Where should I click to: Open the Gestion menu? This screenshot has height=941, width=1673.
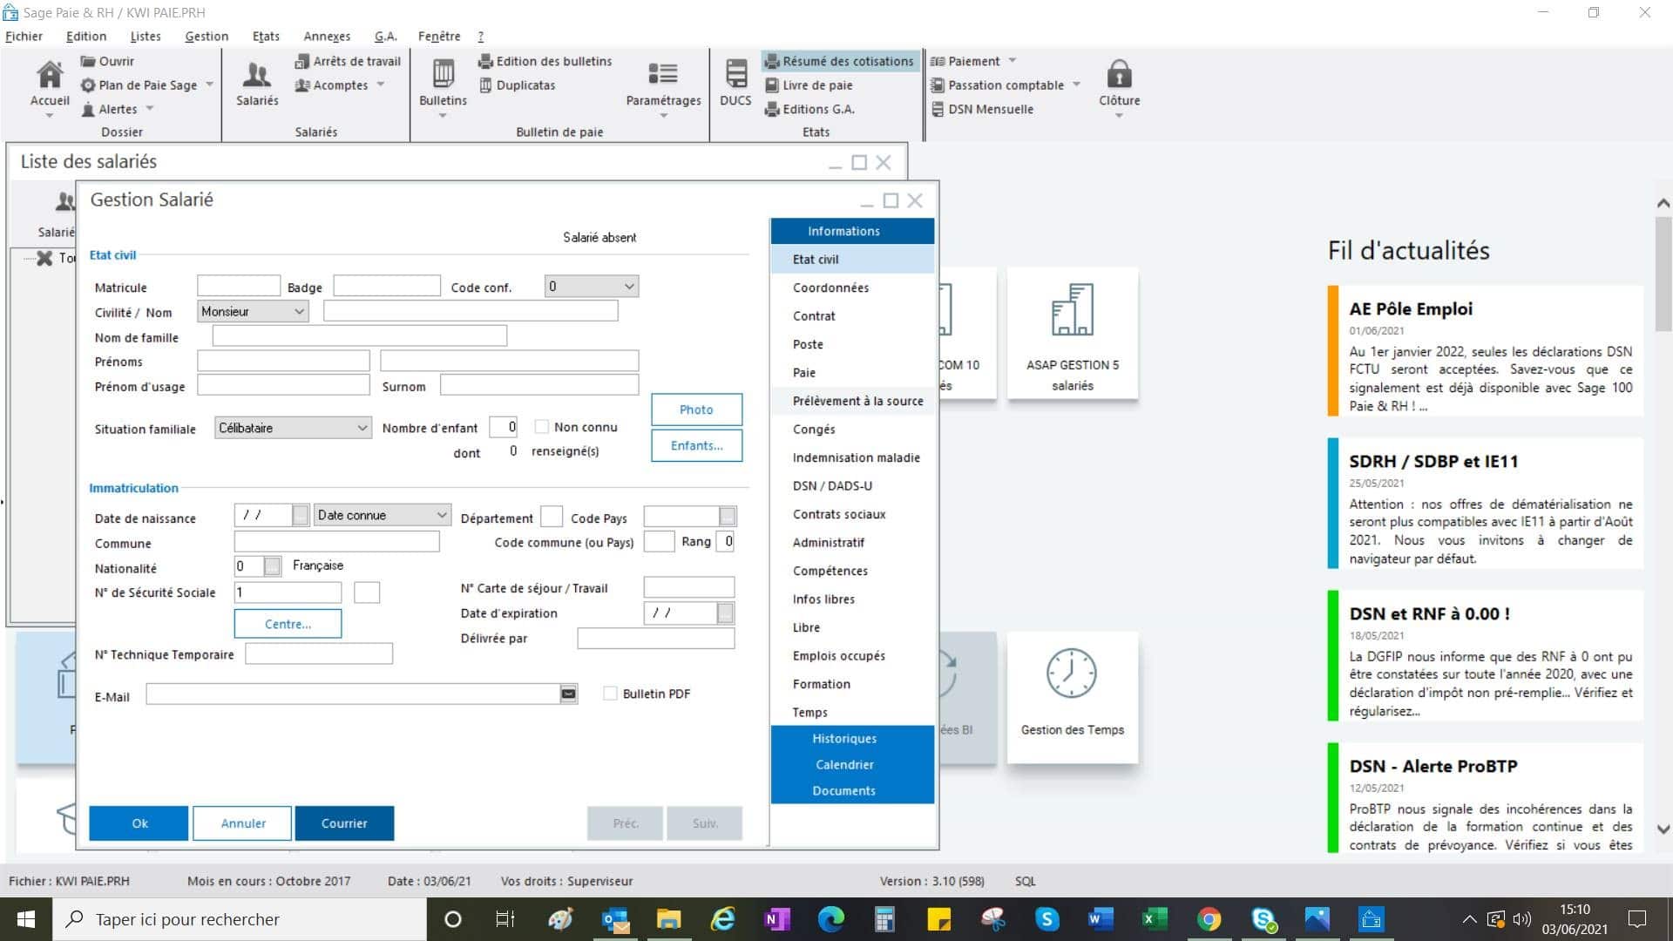[x=207, y=36]
